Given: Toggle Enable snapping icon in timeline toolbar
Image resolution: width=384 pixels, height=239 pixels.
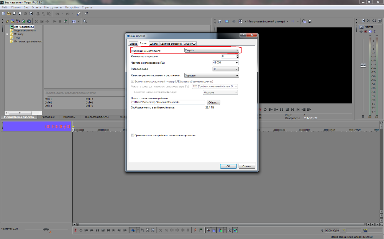Looking at the screenshot, I should pos(208,230).
